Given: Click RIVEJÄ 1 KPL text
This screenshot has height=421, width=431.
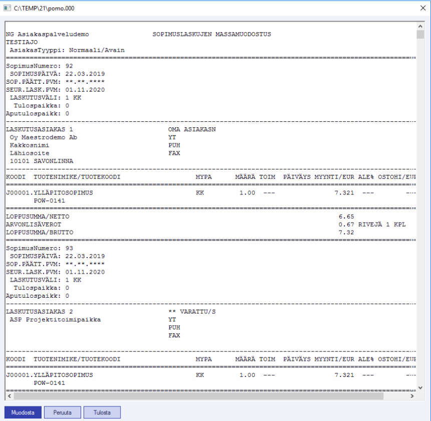Looking at the screenshot, I should pyautogui.click(x=382, y=225).
